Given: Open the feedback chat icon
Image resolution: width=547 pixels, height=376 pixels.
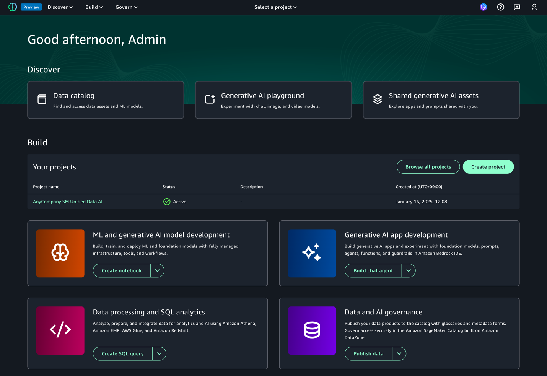Looking at the screenshot, I should tap(517, 7).
